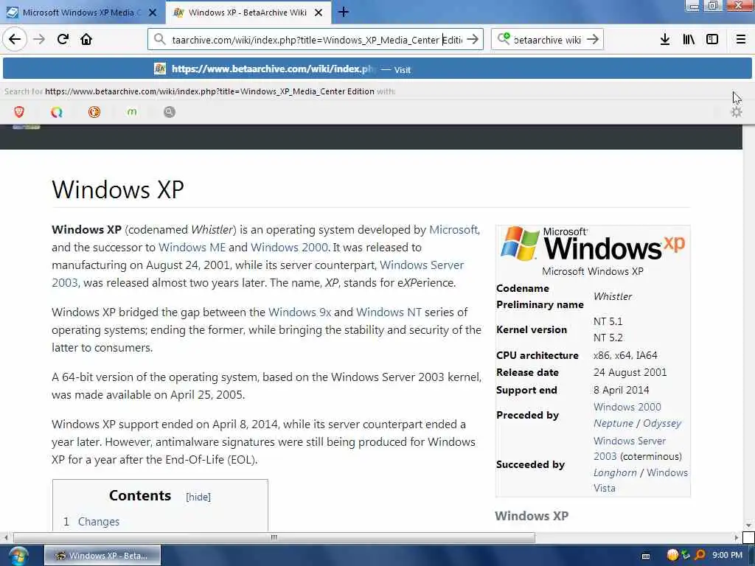
Task: Click the 'Whistler' codename value text
Action: (613, 296)
